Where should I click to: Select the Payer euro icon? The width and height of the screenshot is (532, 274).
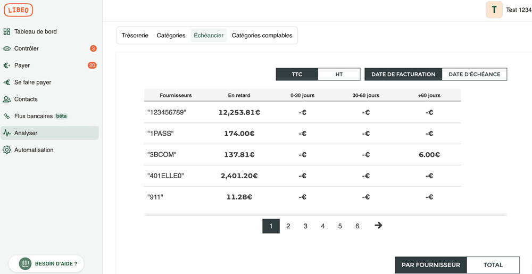click(x=7, y=65)
